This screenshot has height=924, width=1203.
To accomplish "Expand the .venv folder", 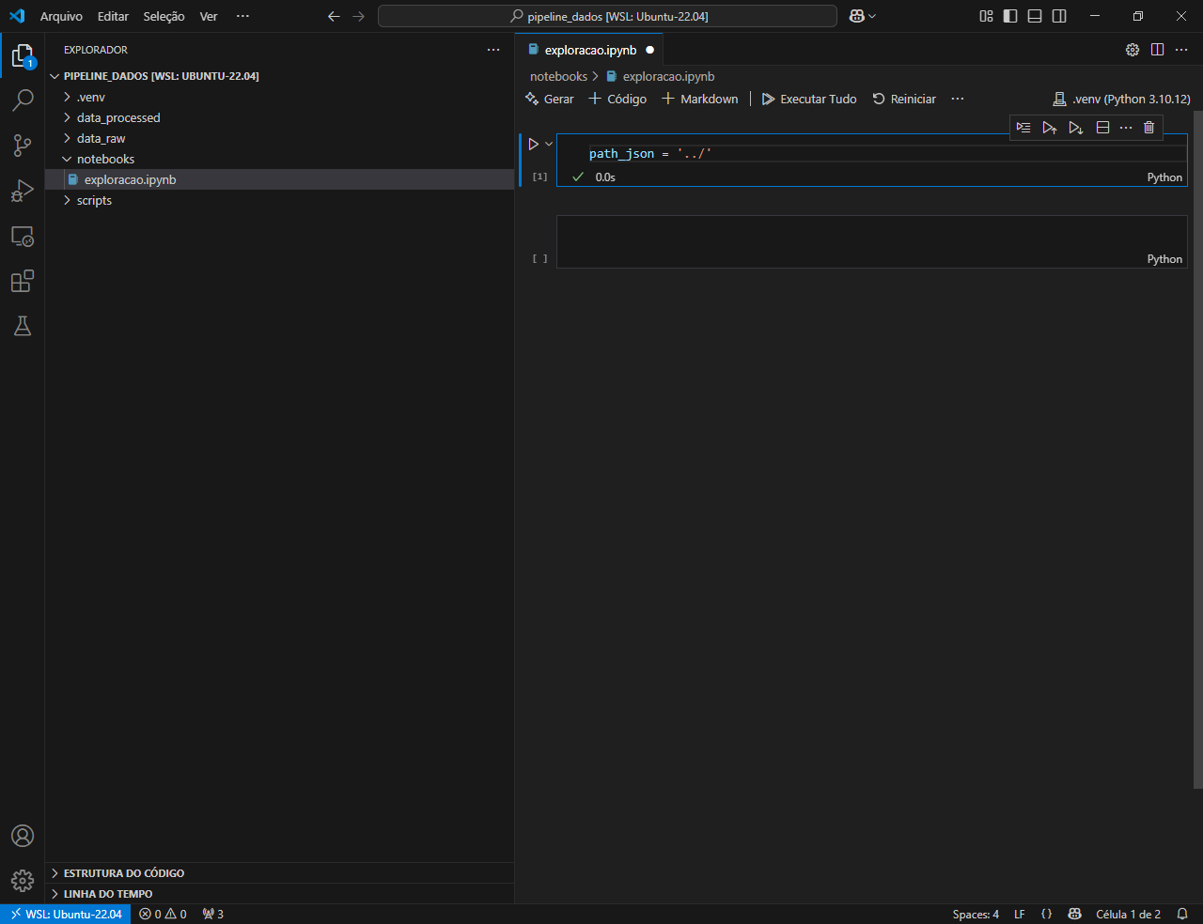I will point(279,97).
